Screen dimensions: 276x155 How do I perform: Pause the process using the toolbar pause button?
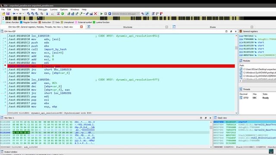pos(106,14)
